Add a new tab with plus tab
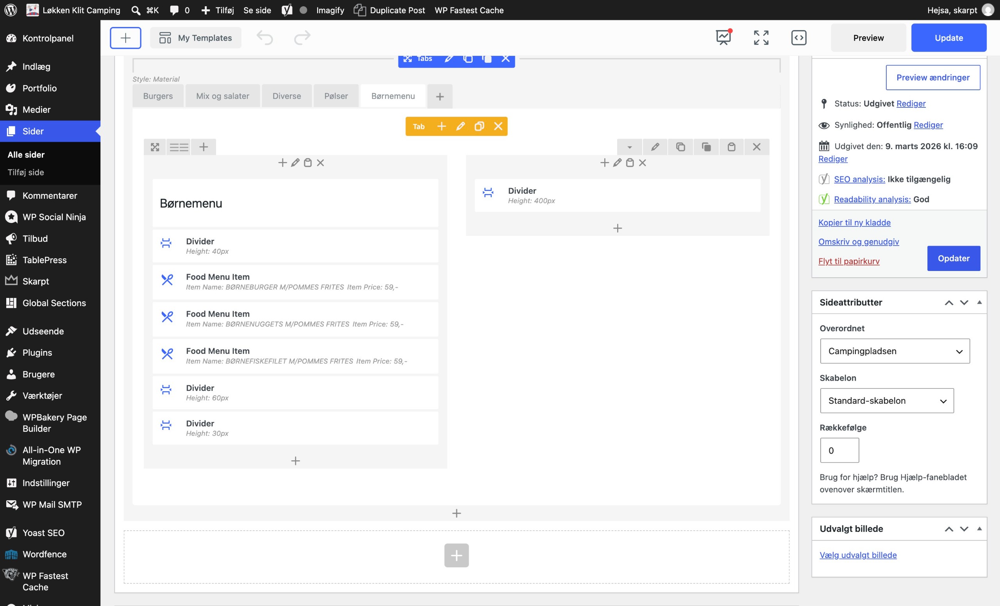This screenshot has width=1000, height=606. (x=439, y=96)
